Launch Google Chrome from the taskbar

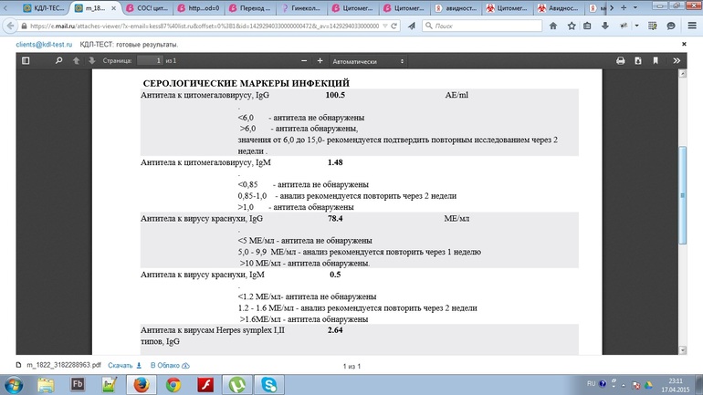pos(173,385)
